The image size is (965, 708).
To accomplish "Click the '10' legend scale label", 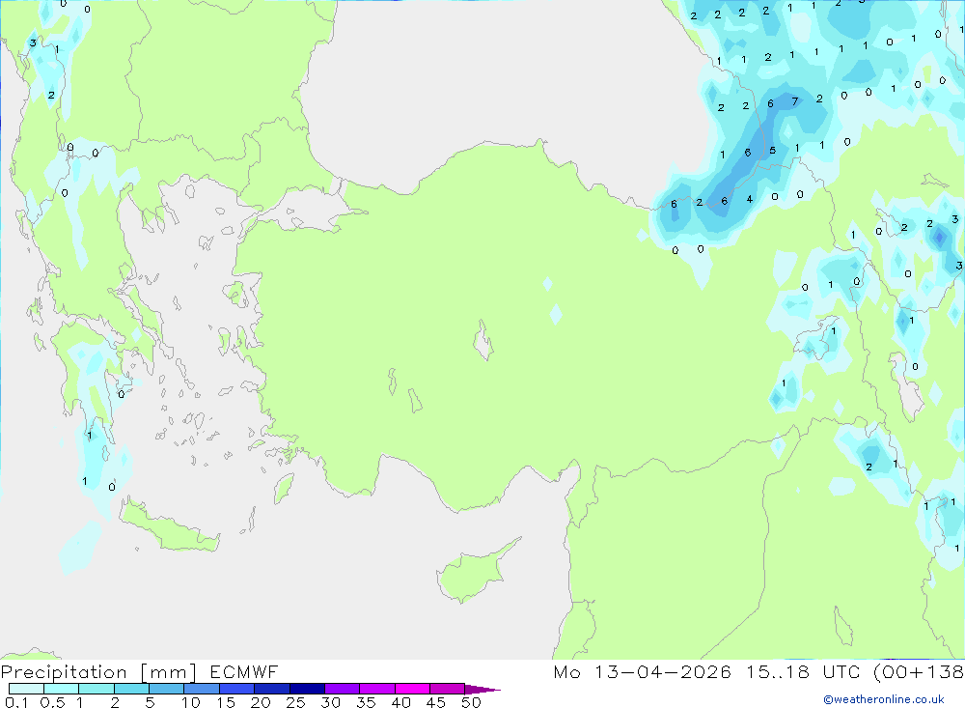I will coord(191,702).
